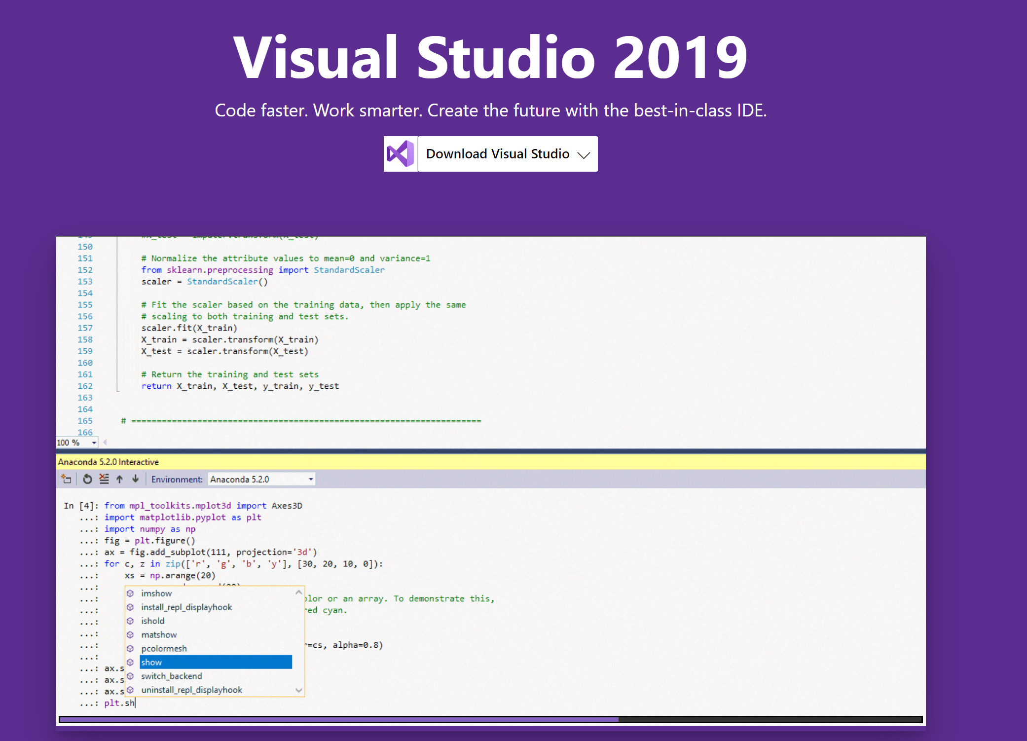Click the 'scaler = StandardScaler()' line
1027x741 pixels.
click(204, 282)
